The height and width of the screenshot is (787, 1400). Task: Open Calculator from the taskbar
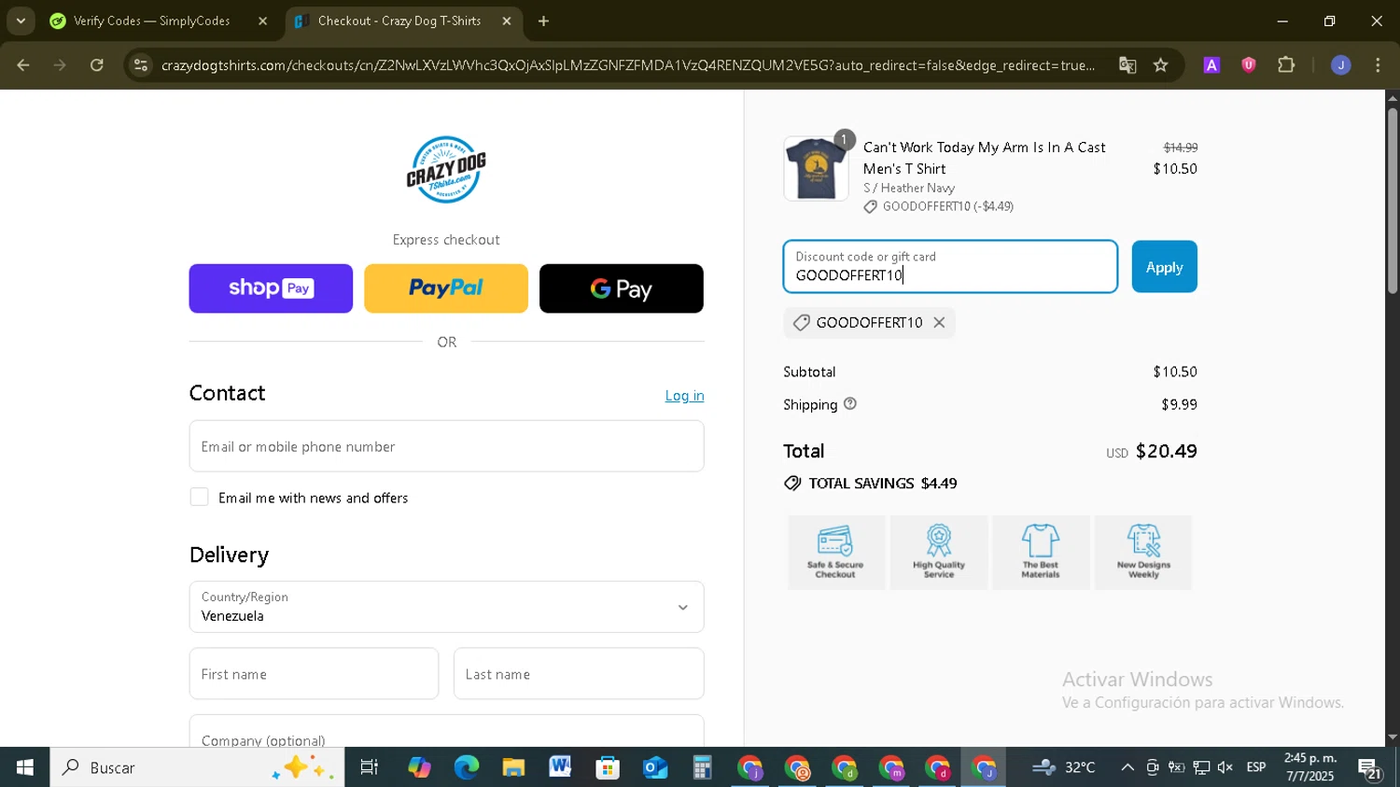pyautogui.click(x=702, y=767)
